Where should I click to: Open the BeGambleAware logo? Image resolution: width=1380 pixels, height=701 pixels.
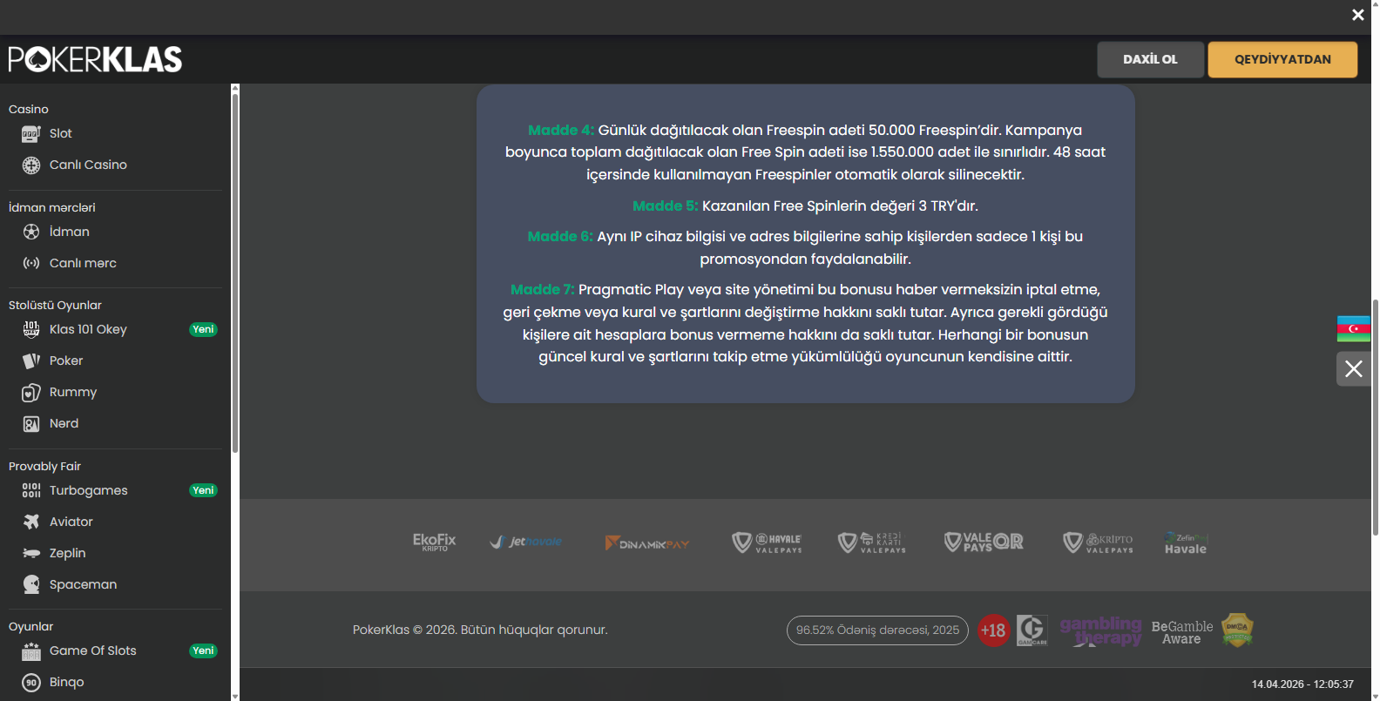[1181, 632]
